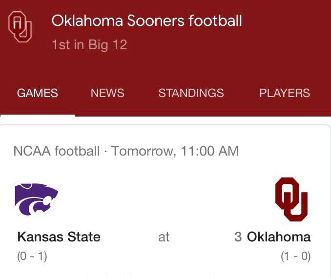
Task: Click the Tomorrow, 11:00 AM game time
Action: tap(175, 151)
